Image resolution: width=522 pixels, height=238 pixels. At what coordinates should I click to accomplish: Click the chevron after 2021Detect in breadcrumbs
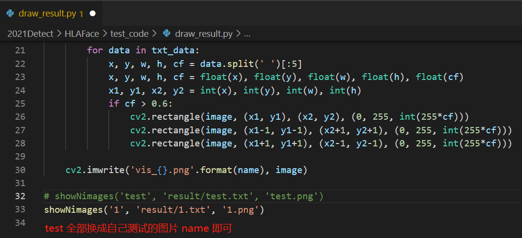point(60,33)
